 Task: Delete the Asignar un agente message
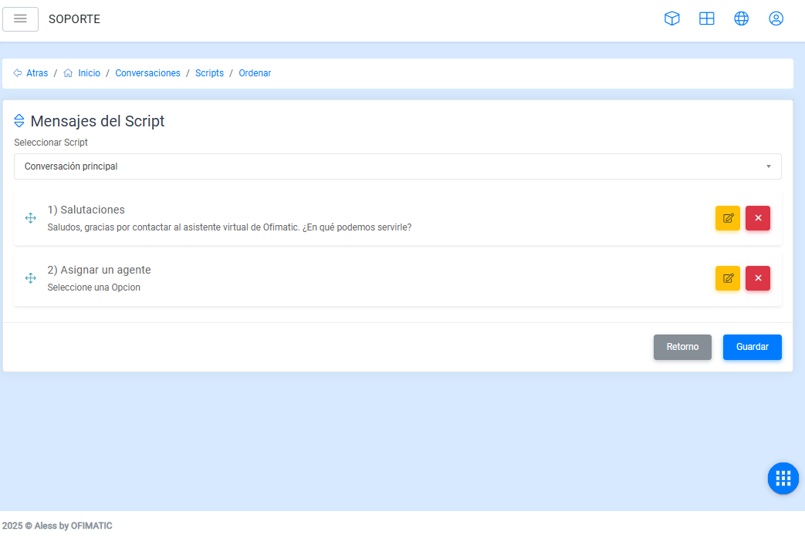[758, 278]
